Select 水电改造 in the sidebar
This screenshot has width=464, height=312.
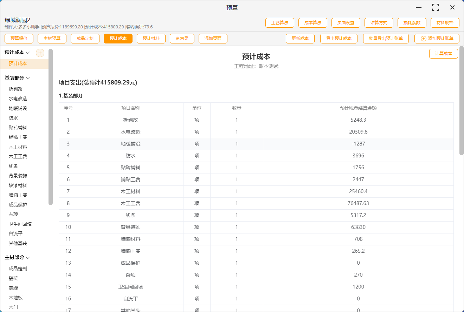(18, 99)
